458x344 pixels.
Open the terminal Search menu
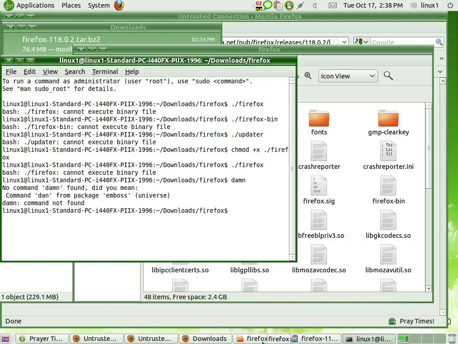[75, 72]
